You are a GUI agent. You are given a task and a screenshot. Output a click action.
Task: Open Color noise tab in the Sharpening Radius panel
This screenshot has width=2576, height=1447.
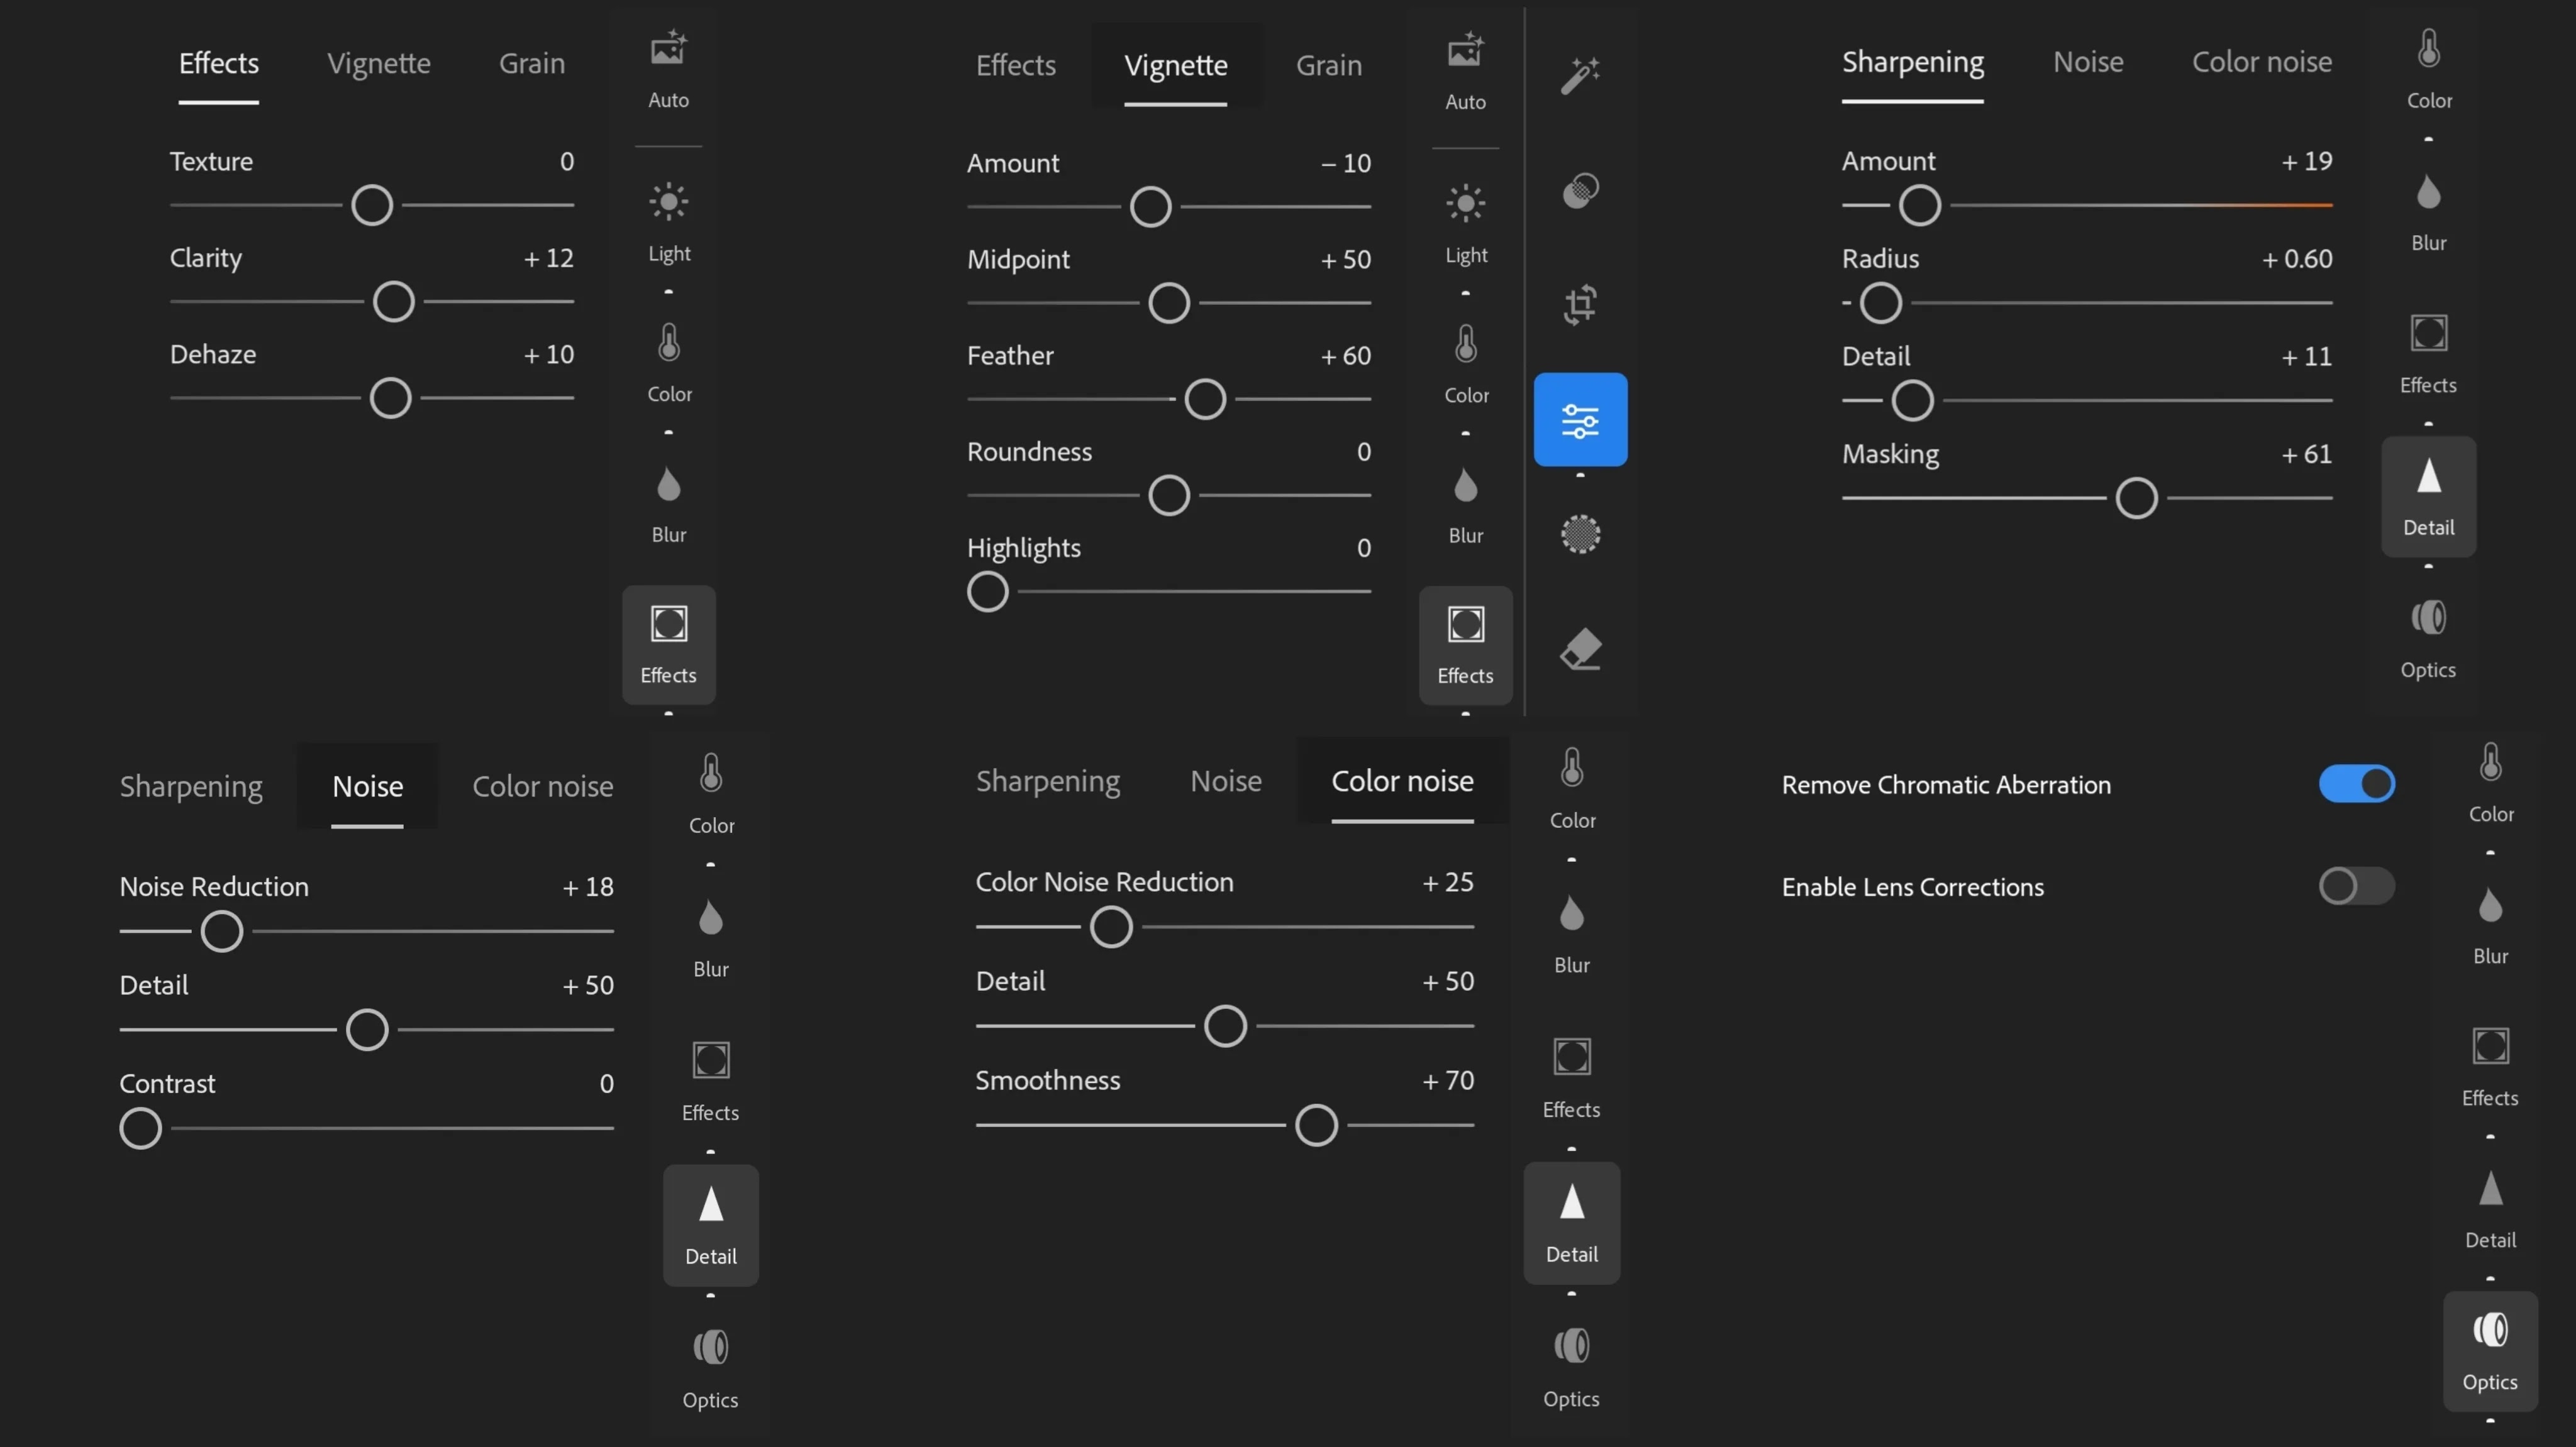[x=2261, y=62]
